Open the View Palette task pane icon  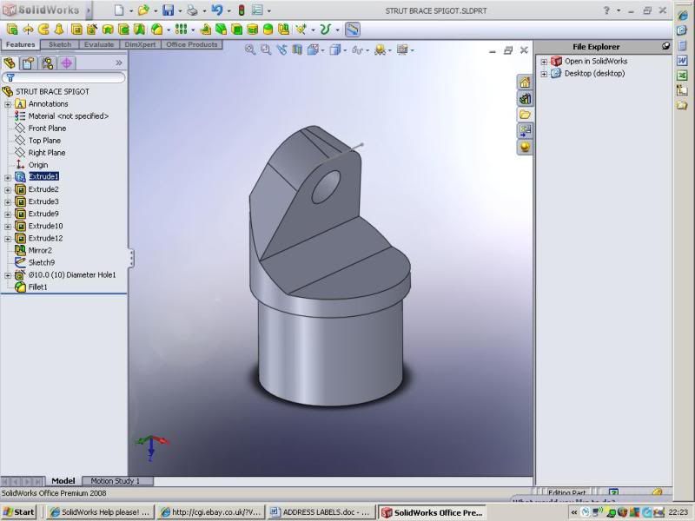point(525,131)
